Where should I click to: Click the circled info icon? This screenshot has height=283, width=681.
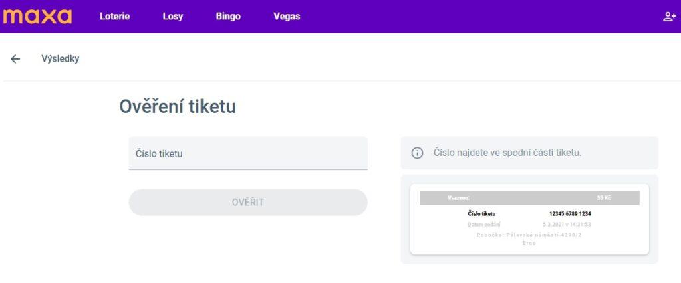click(417, 153)
